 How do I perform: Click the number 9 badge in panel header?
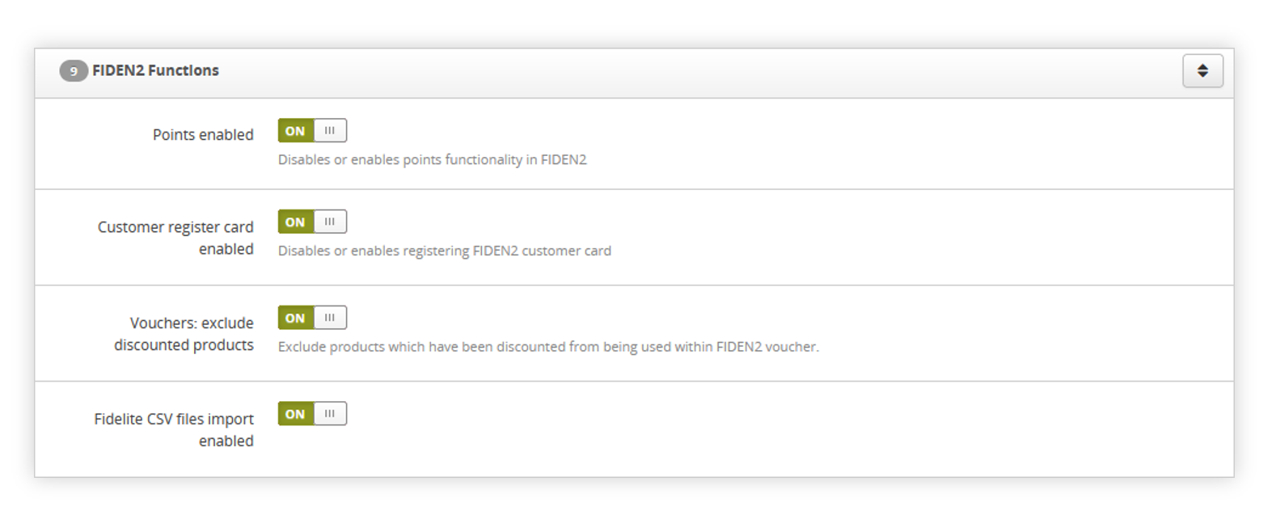(73, 71)
